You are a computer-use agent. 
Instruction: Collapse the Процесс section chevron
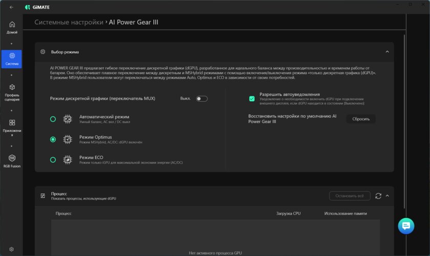pos(387,196)
